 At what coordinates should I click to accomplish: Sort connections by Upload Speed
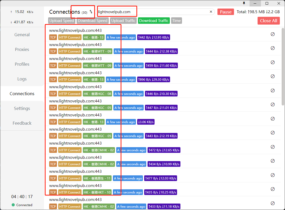pyautogui.click(x=62, y=20)
